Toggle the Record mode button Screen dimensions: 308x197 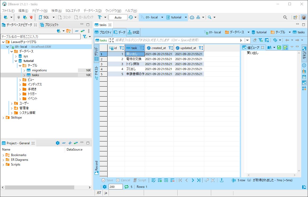pyautogui.click(x=97, y=168)
